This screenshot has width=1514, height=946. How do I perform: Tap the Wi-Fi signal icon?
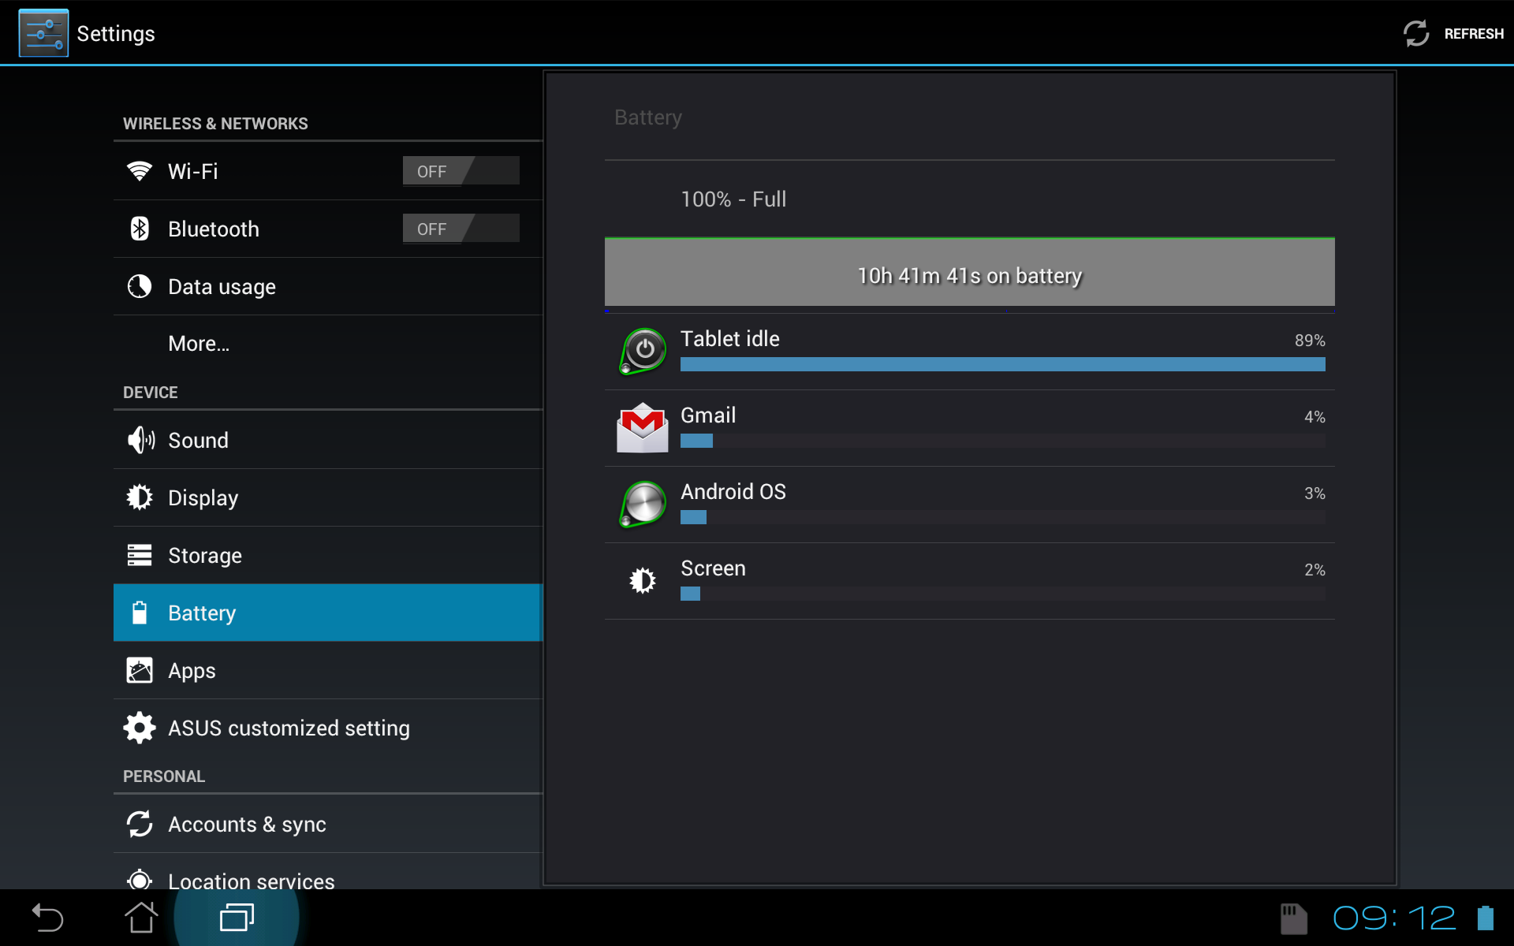(x=140, y=171)
